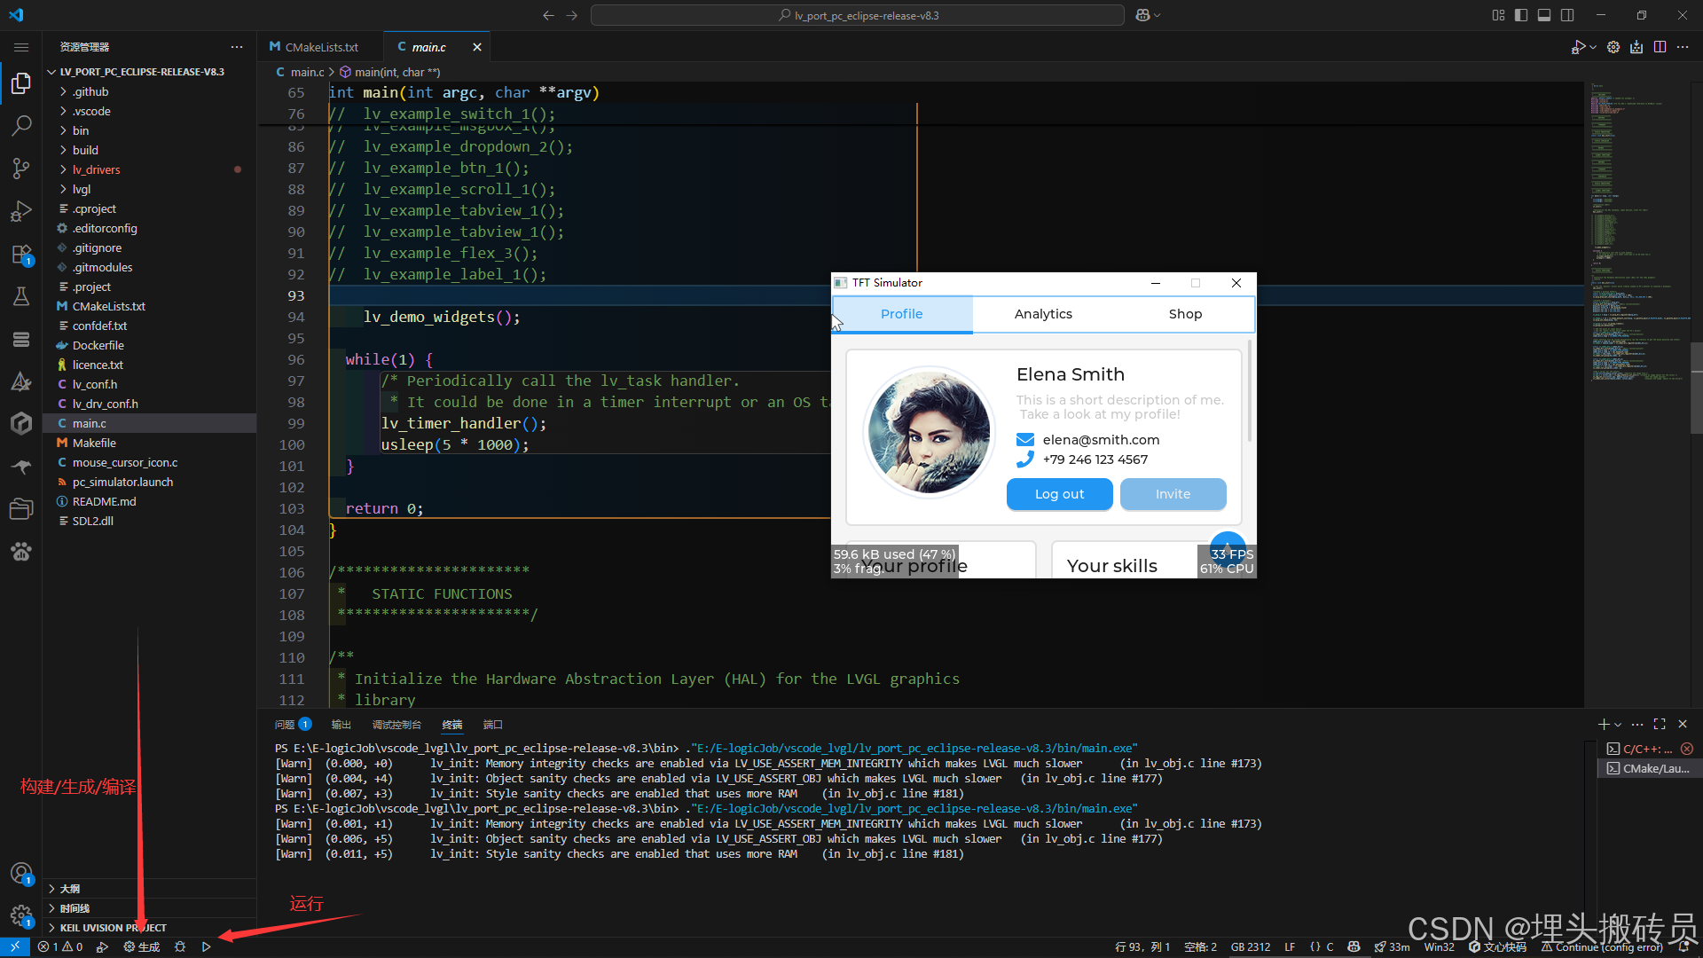
Task: Click the Invite button in the profile
Action: tap(1173, 494)
